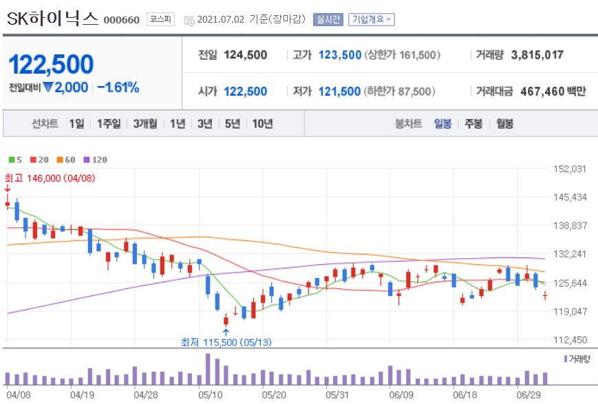The height and width of the screenshot is (404, 598).
Task: Click the orange 60-day moving average swatch
Action: point(60,160)
